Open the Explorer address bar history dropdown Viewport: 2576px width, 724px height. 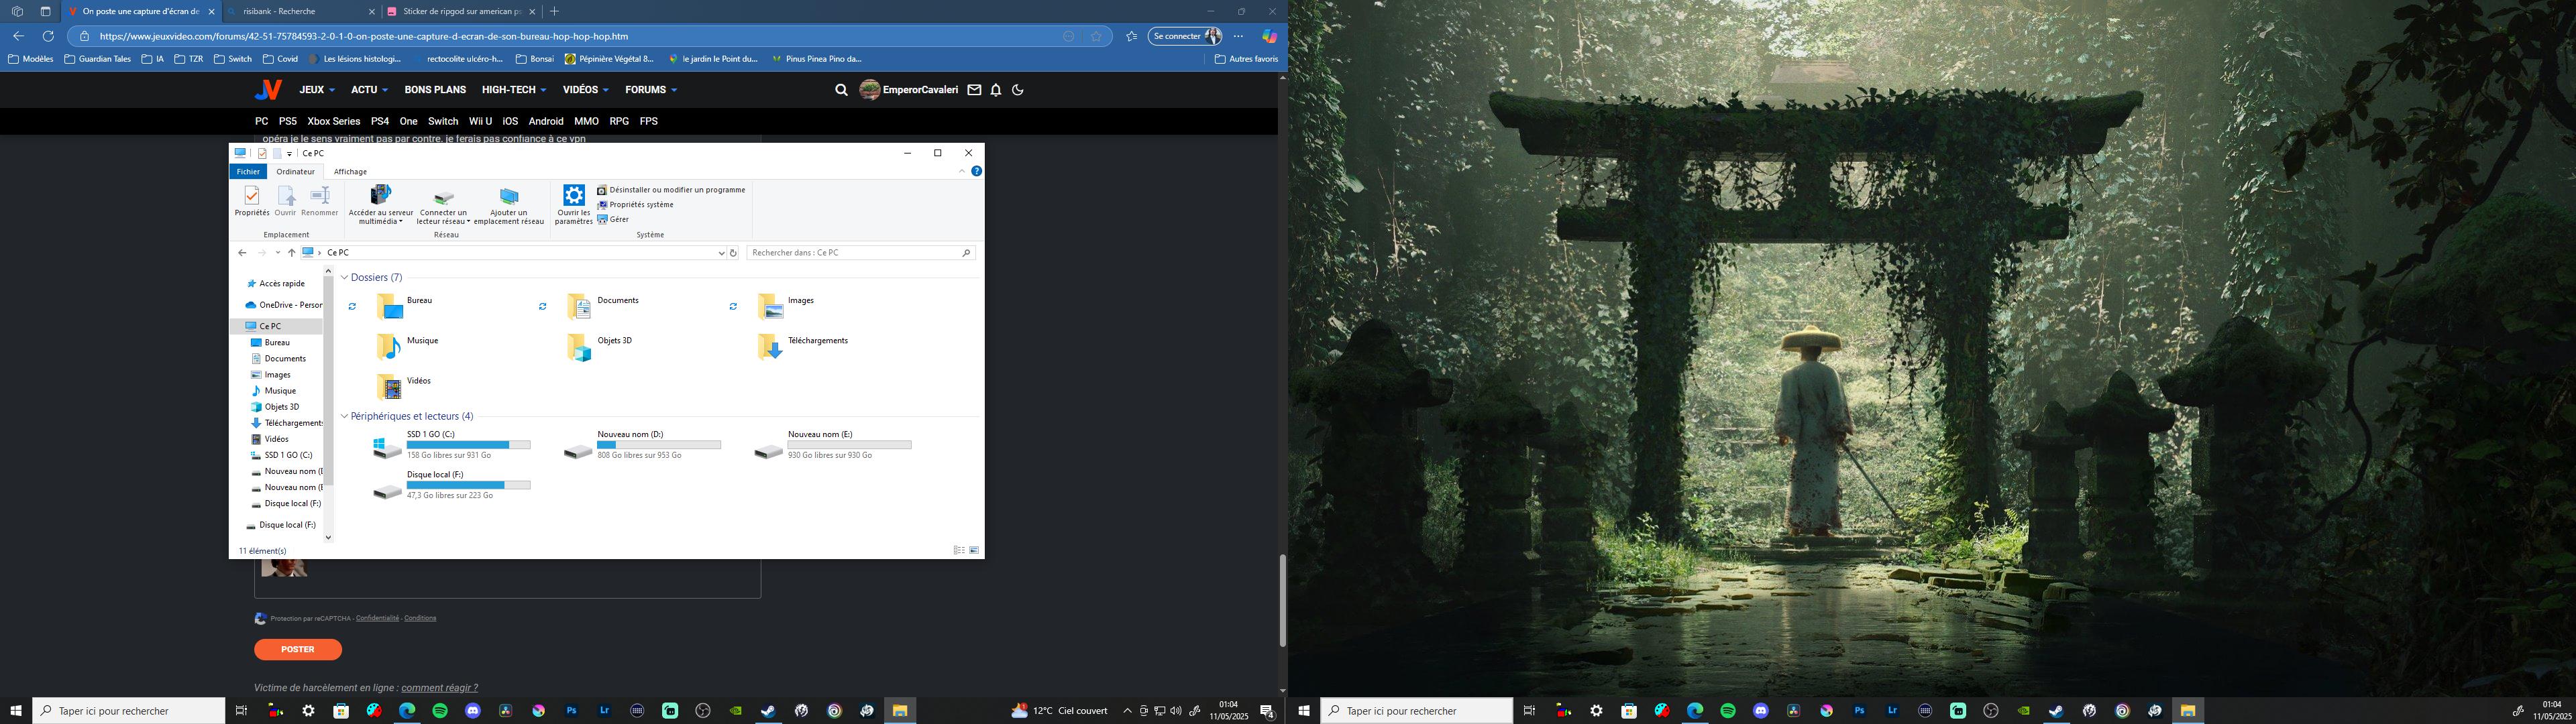coord(721,253)
